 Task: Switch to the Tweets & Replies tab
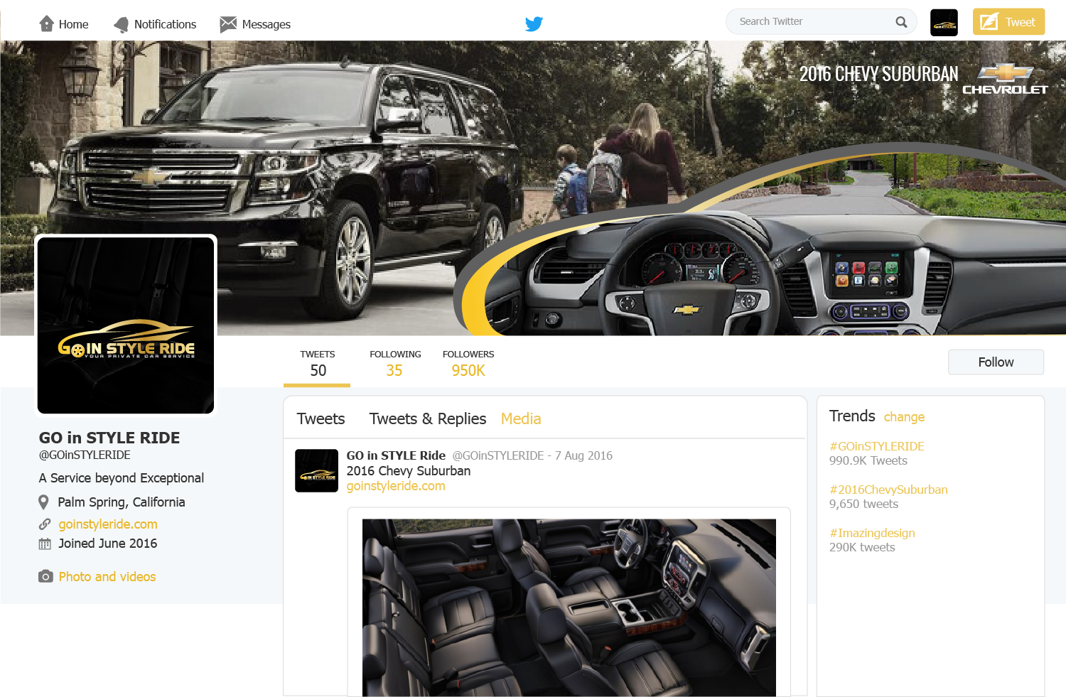click(x=428, y=419)
